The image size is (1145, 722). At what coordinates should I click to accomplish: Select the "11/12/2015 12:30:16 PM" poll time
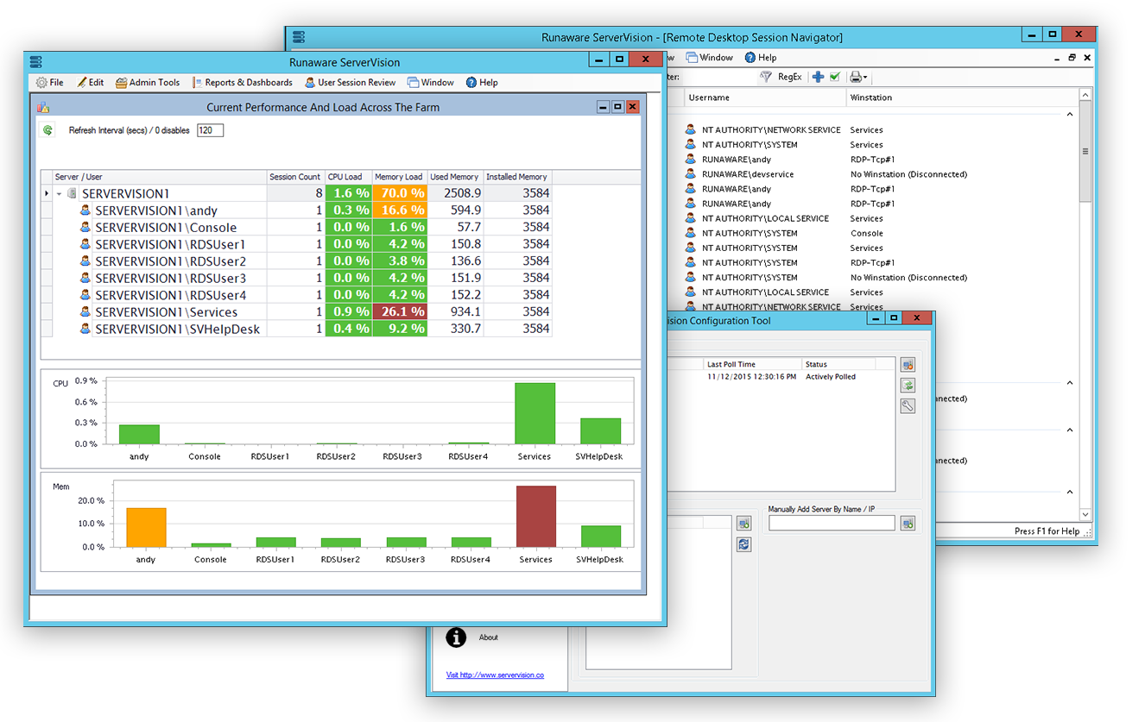pos(751,377)
